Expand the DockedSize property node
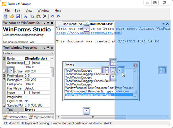Image resolution: width=173 pixels, height=128 pixels. pyautogui.click(x=4, y=71)
